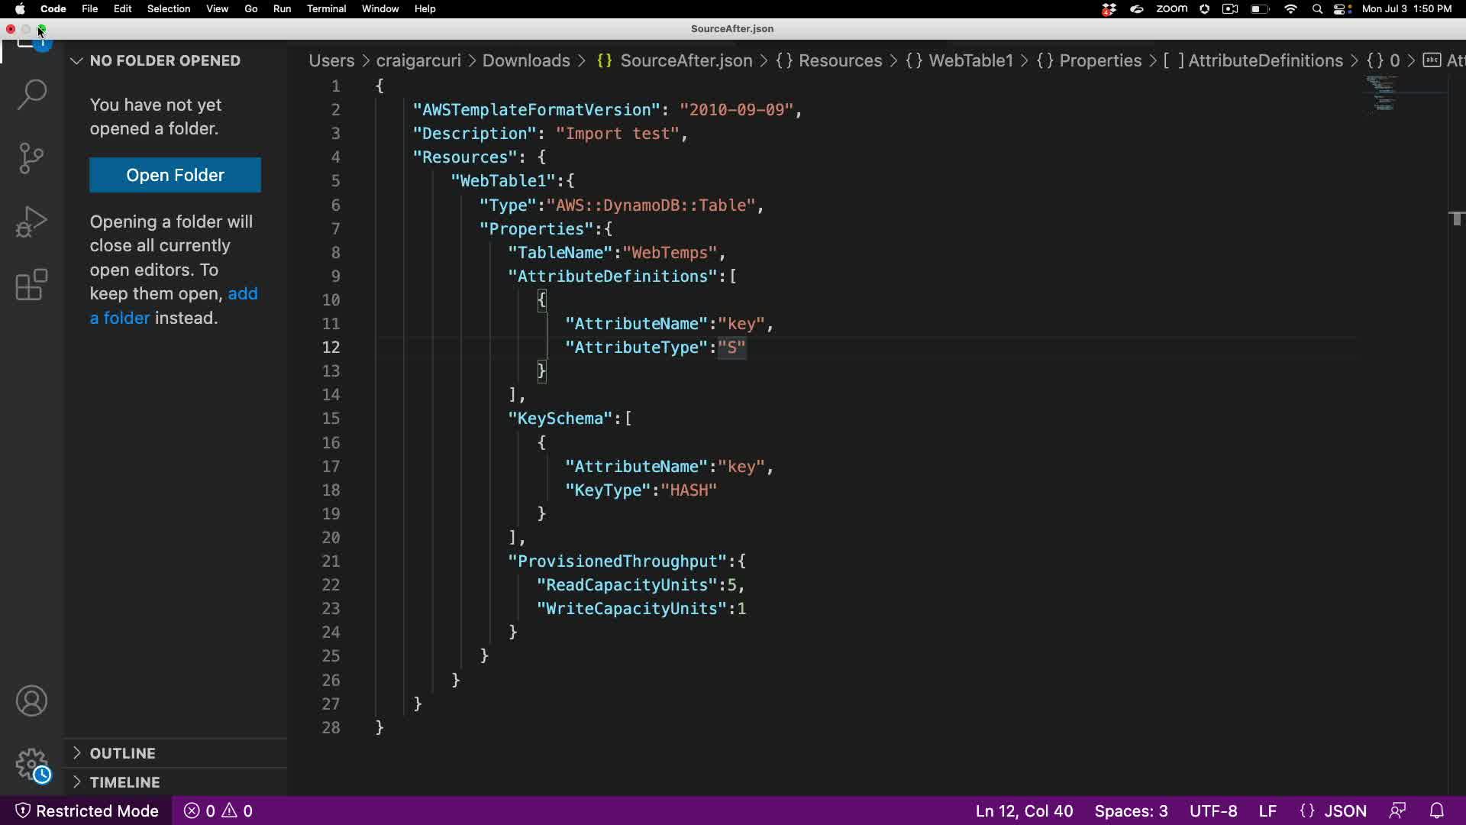Image resolution: width=1466 pixels, height=825 pixels.
Task: Click the minimap code overview
Action: [x=1382, y=93]
